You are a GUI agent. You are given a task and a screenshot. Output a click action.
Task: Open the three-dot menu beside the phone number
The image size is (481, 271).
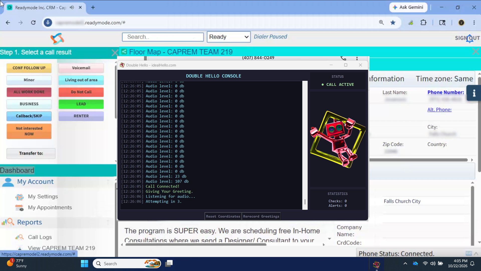click(357, 58)
